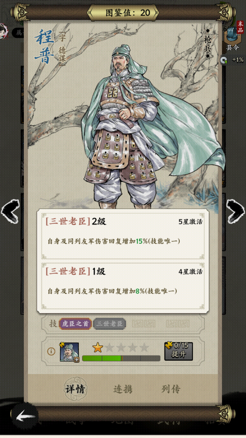
Task: Tap the green star progress bar
Action: tap(121, 358)
